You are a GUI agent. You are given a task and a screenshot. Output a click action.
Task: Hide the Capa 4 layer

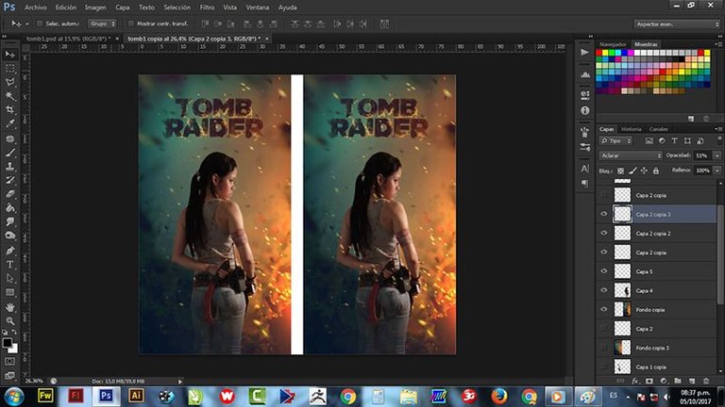pos(604,290)
